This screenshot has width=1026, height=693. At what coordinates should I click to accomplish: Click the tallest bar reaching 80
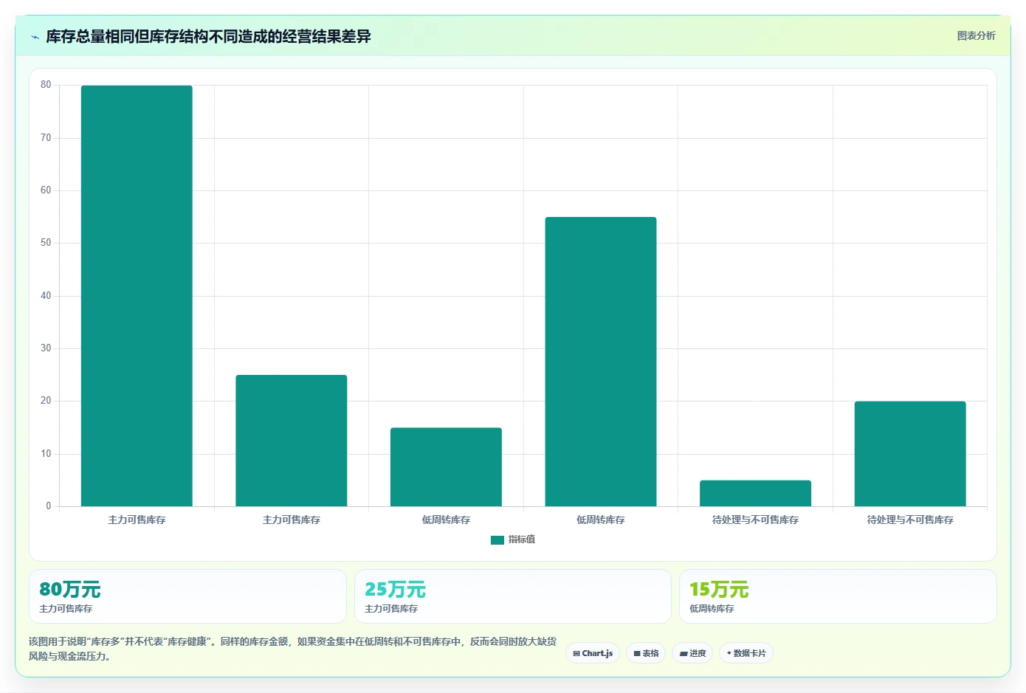click(x=137, y=296)
